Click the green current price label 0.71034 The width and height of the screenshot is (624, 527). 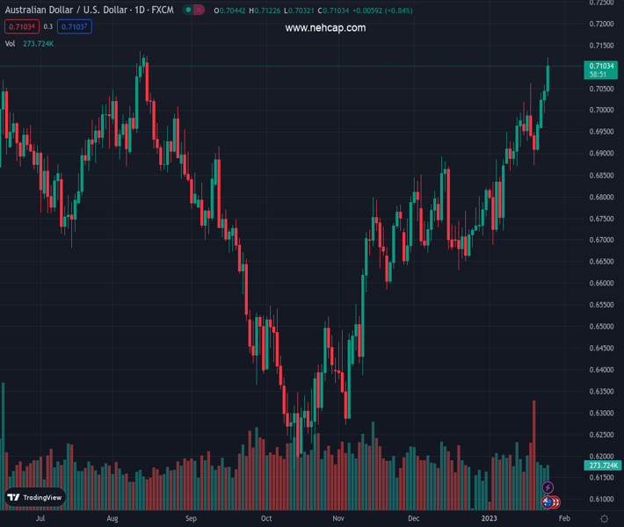601,66
